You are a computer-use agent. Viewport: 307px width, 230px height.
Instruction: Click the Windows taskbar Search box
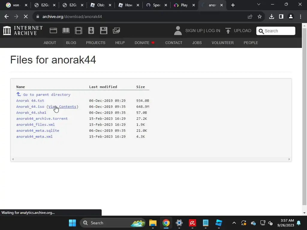pyautogui.click(x=113, y=223)
